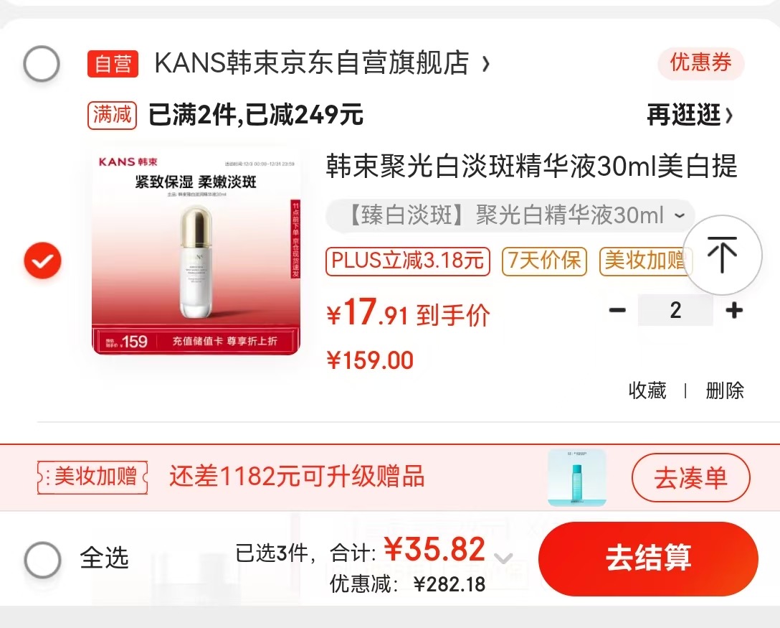This screenshot has width=780, height=628.
Task: Uncheck the selected serum item
Action: [43, 261]
